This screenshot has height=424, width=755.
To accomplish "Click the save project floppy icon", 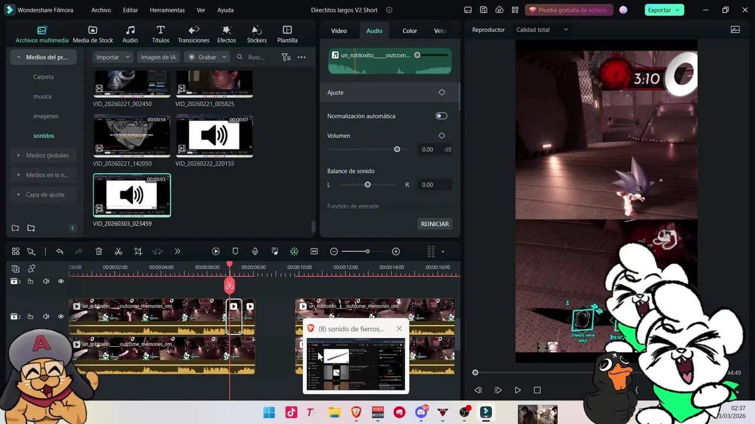I will click(484, 10).
